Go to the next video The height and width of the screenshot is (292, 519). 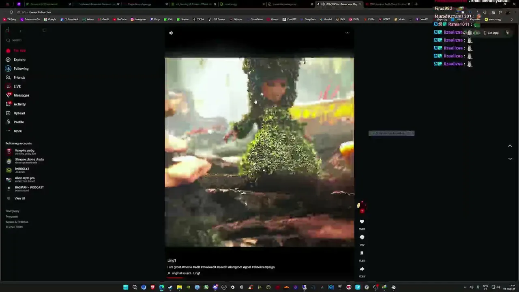[x=510, y=159]
